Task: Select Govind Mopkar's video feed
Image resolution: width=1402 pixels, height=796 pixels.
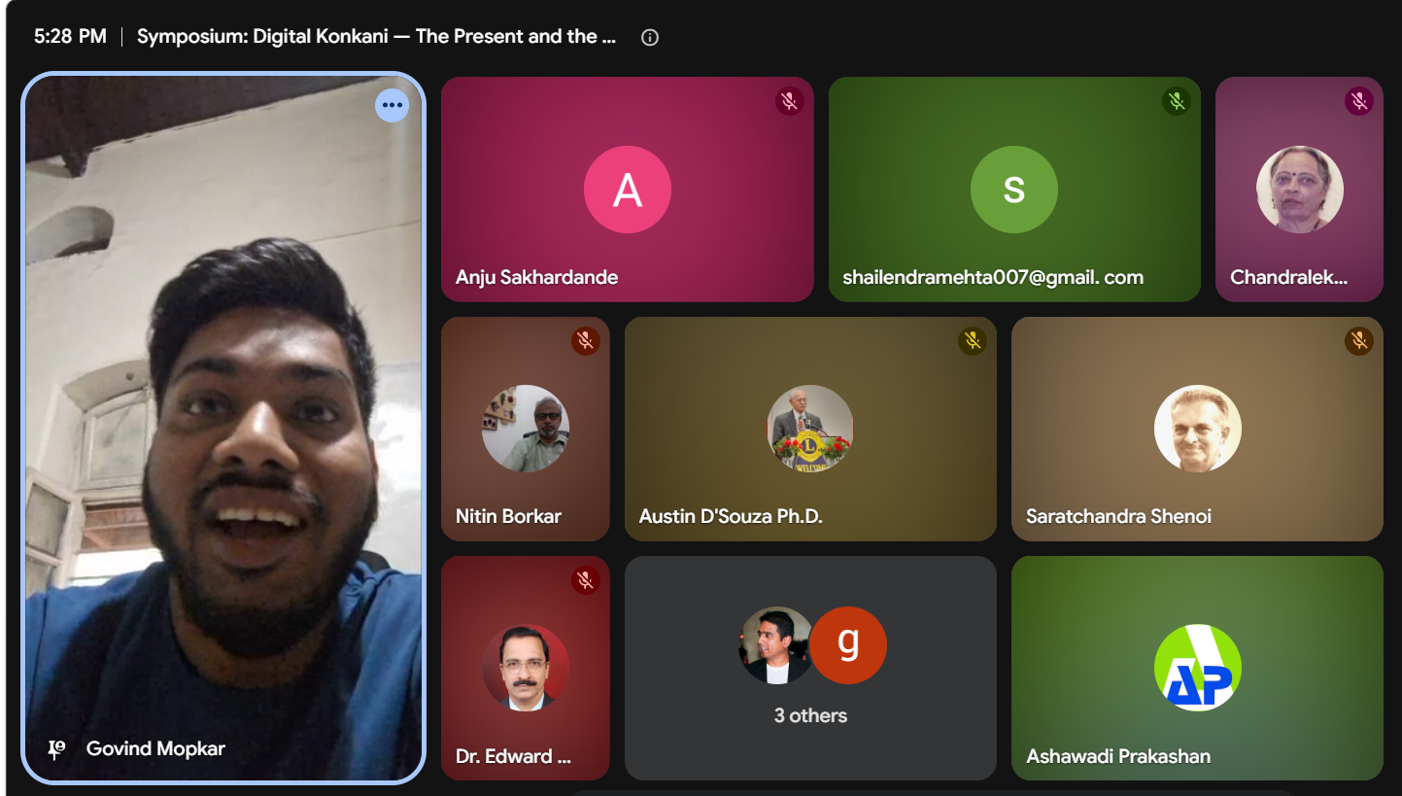Action: coord(223,428)
